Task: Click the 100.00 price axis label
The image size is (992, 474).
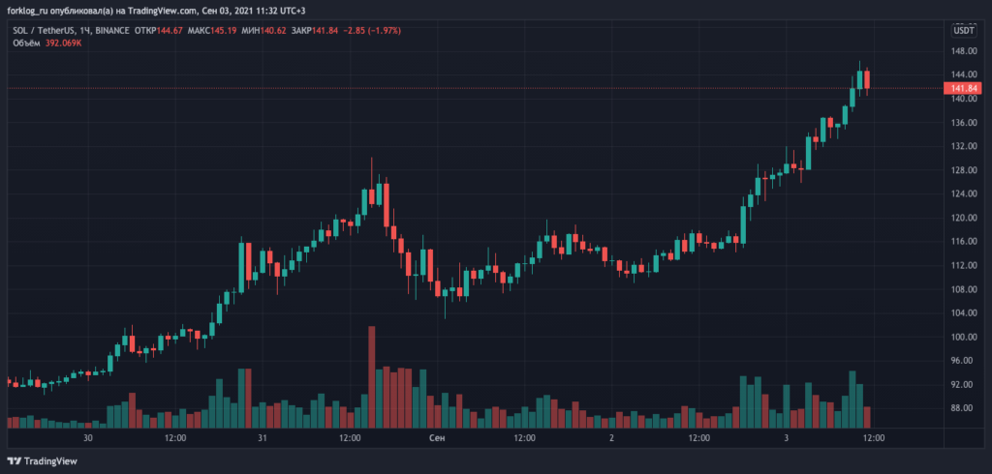Action: click(x=962, y=337)
